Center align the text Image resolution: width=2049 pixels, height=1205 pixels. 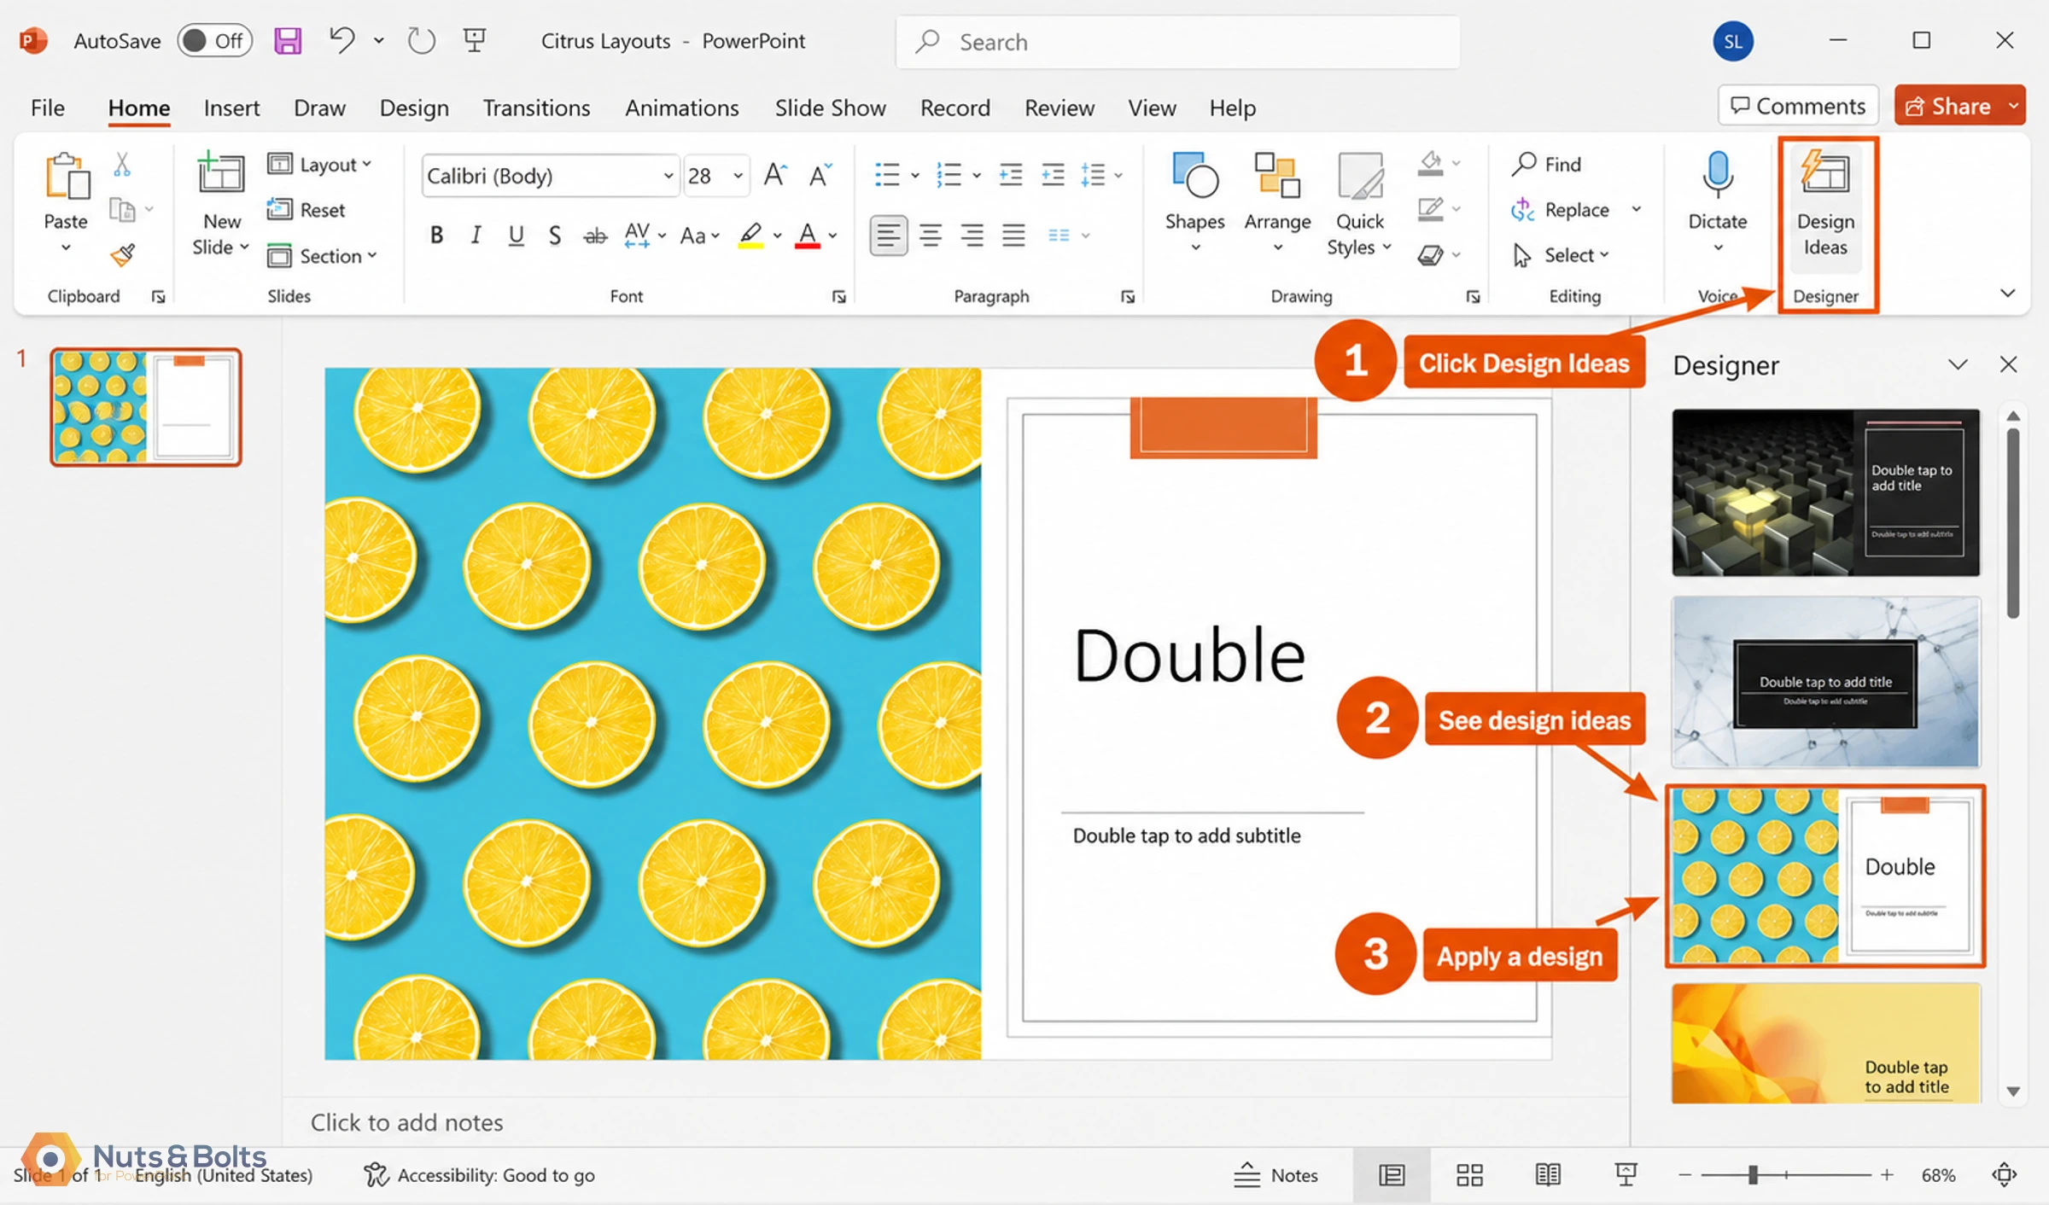931,235
